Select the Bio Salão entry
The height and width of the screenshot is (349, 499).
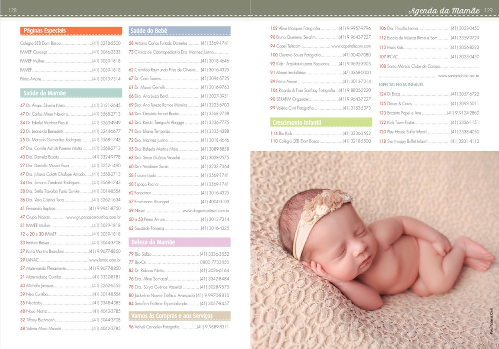click(179, 254)
